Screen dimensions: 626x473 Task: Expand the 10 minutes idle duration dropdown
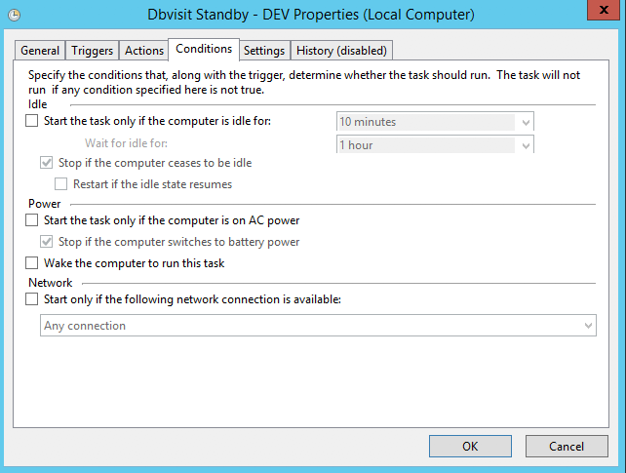click(x=435, y=121)
